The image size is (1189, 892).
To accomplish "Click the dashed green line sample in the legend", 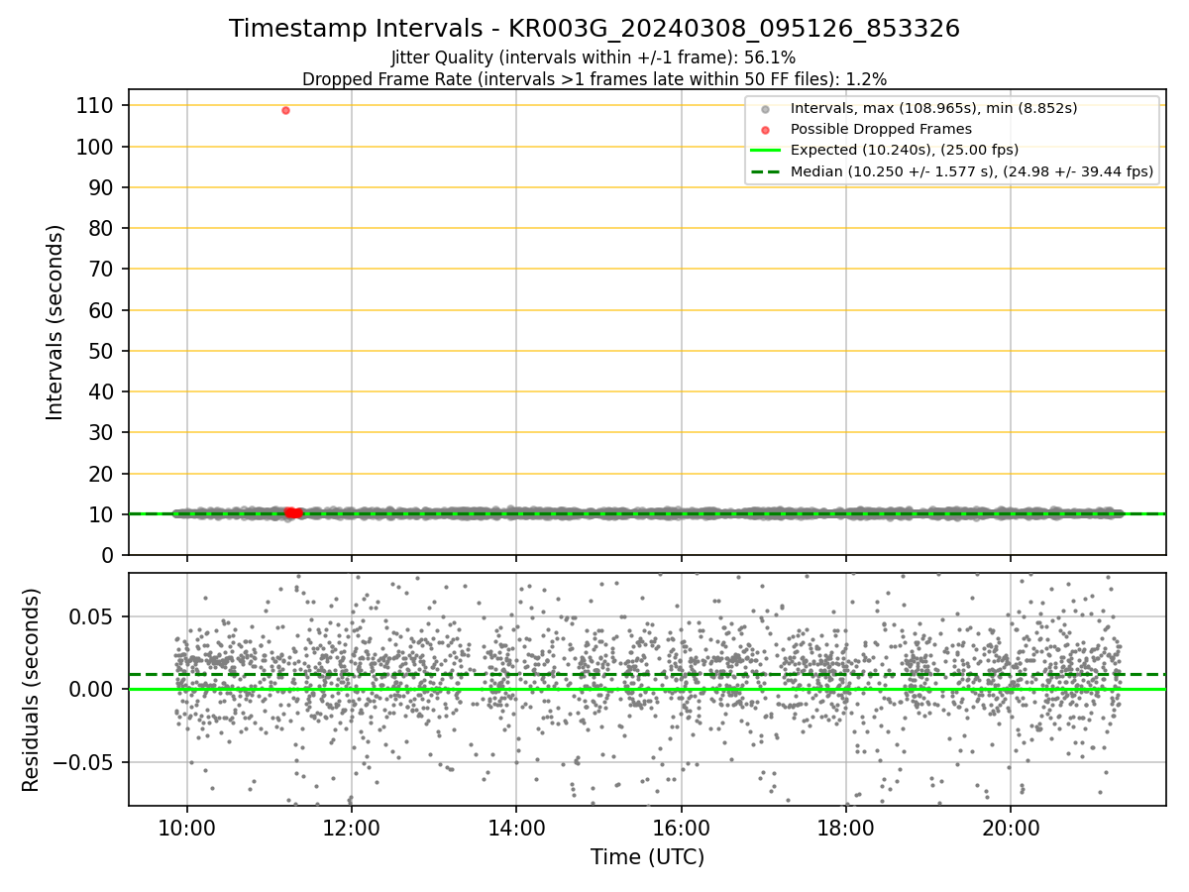I will (x=765, y=171).
